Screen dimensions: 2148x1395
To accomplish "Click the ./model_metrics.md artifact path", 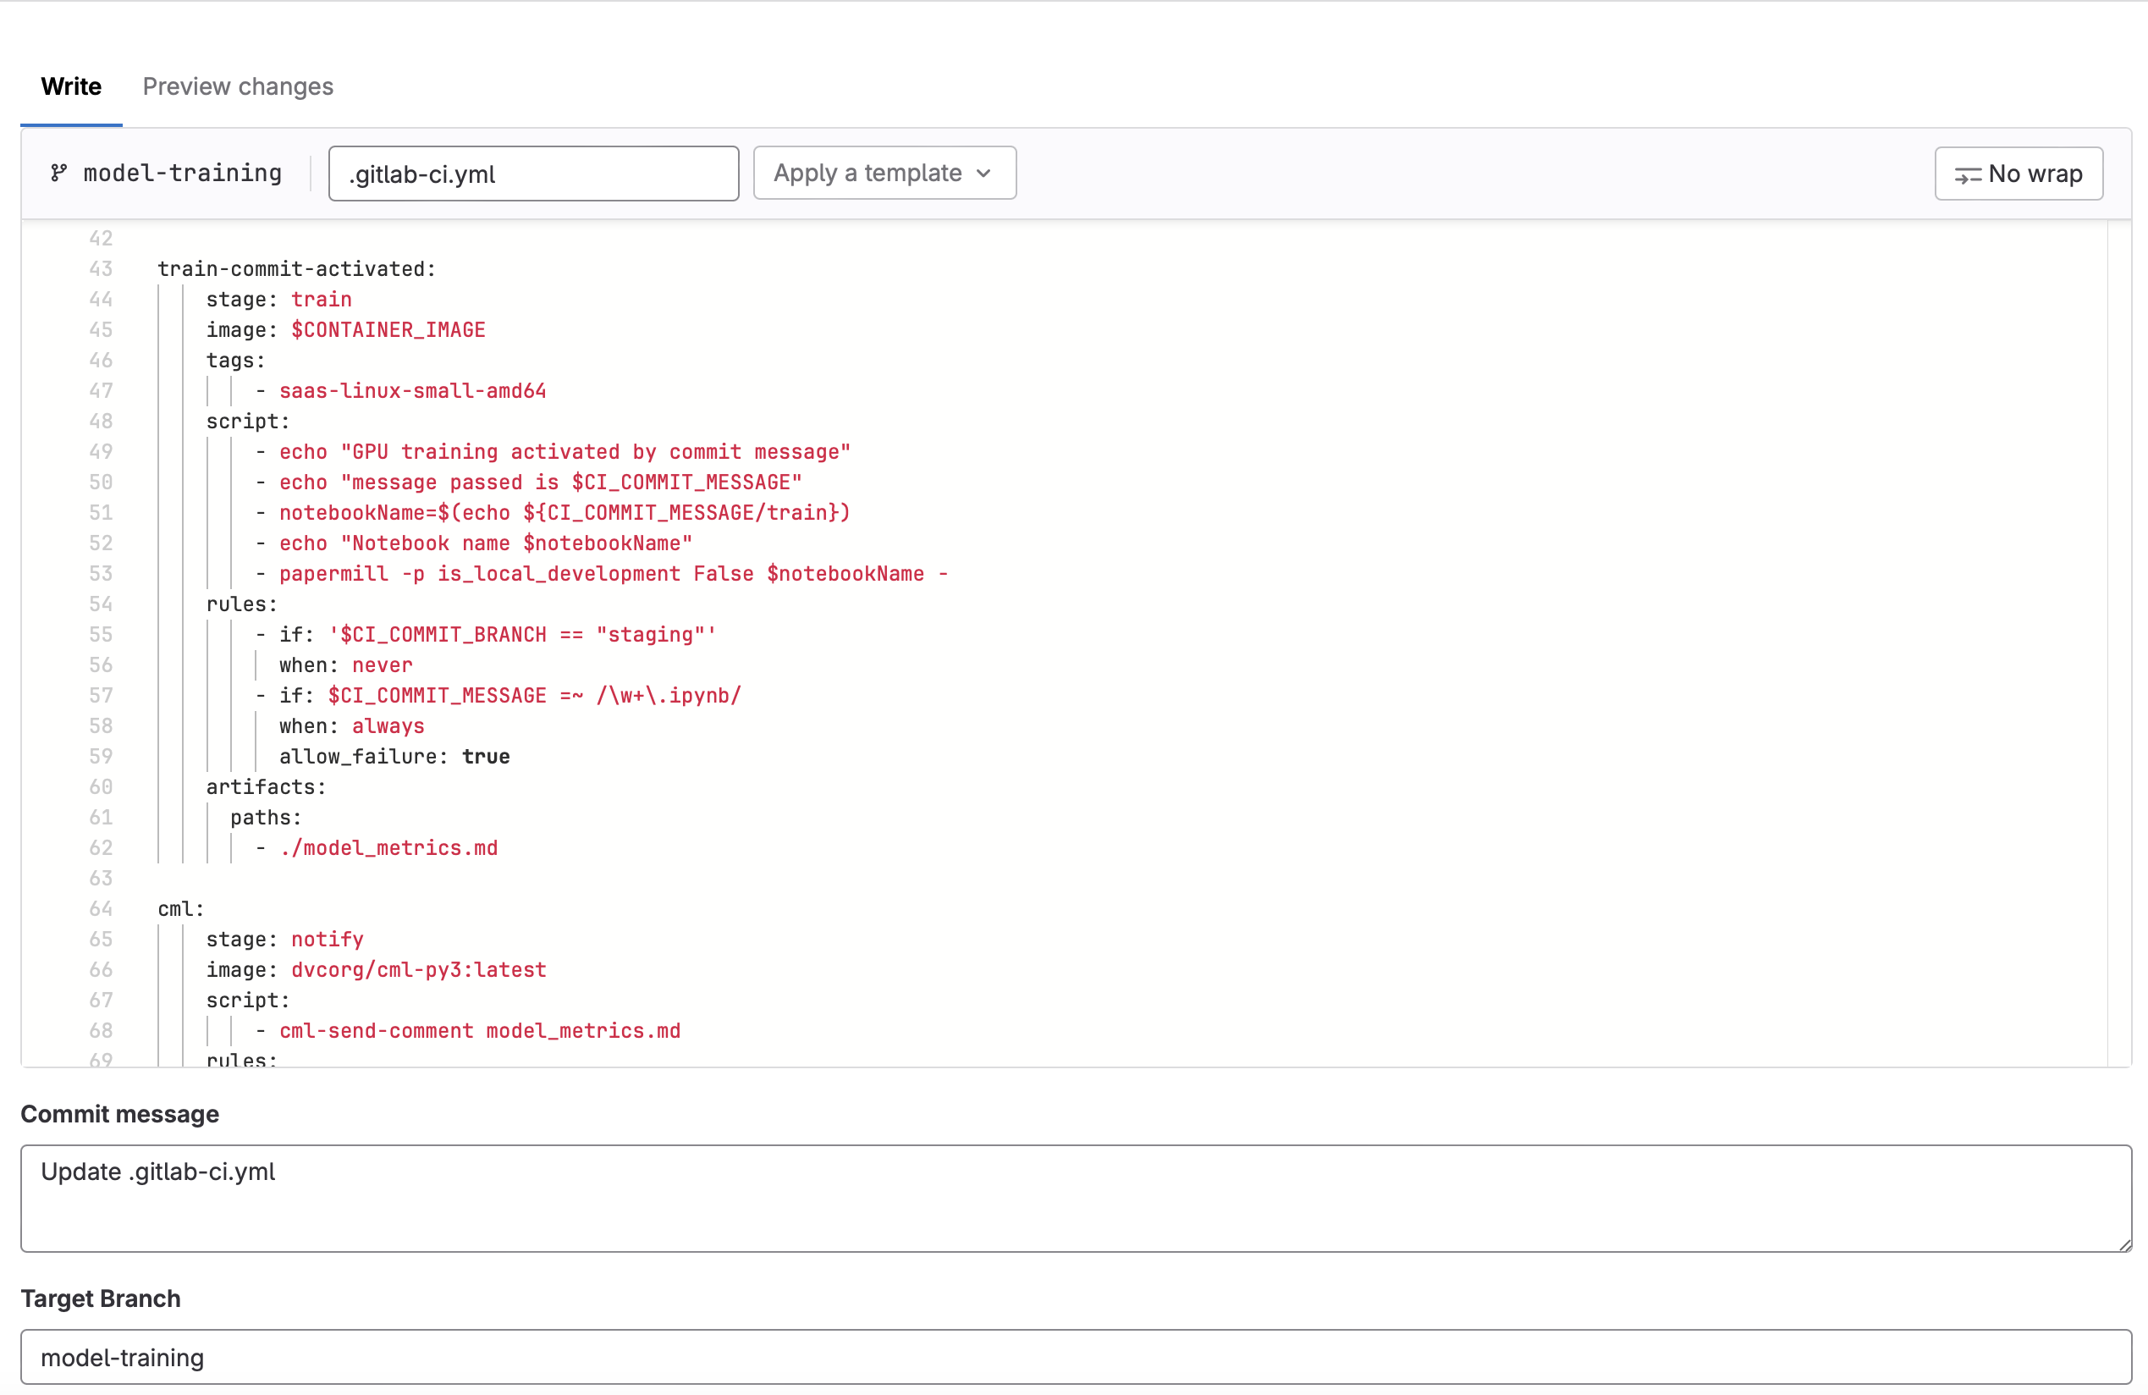I will click(388, 848).
